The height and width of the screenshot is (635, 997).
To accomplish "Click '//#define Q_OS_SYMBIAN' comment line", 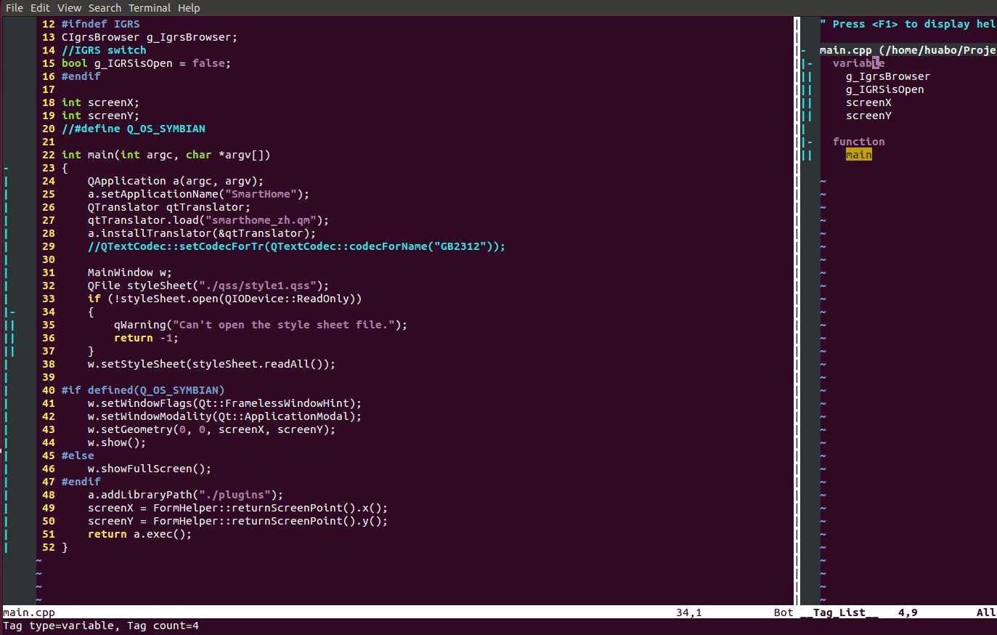I will (x=134, y=129).
